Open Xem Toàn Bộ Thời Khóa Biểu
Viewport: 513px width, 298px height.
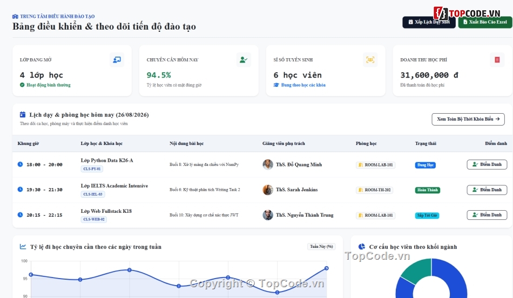(468, 119)
